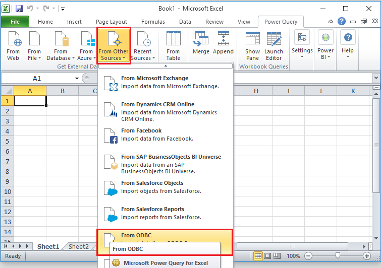Switch to Sheet2 tab
The image size is (381, 268).
pos(79,247)
